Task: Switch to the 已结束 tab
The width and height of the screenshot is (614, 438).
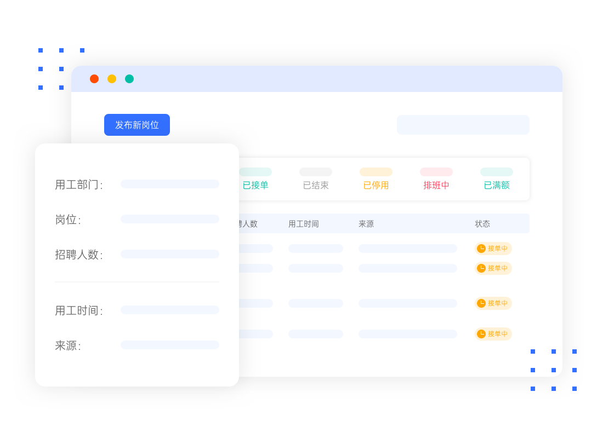Action: pyautogui.click(x=316, y=185)
